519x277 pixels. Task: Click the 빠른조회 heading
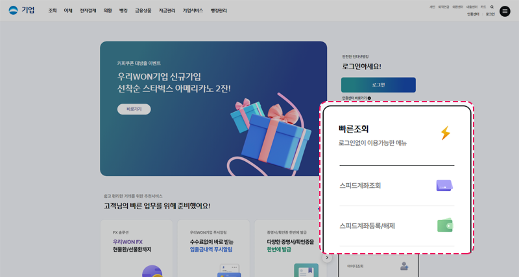(354, 129)
